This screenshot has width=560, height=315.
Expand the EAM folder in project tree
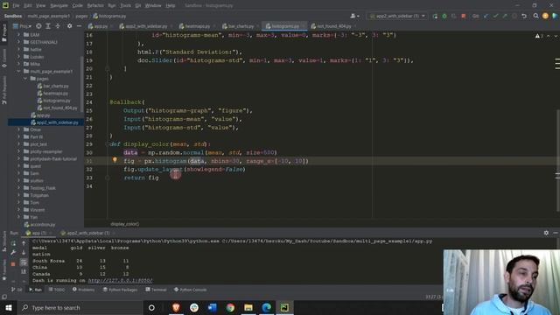point(18,35)
